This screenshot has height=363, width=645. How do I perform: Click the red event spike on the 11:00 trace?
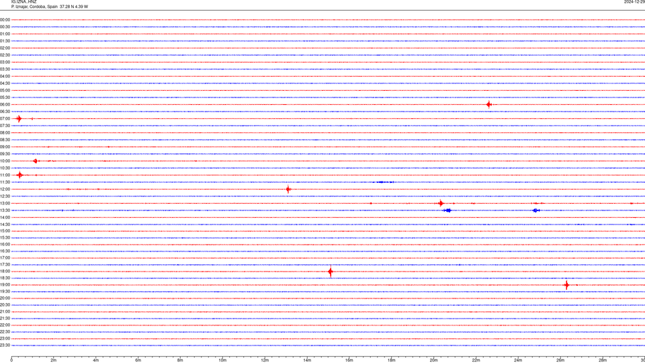19,175
